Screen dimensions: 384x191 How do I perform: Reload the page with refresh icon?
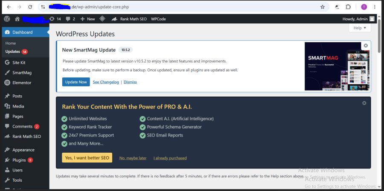30,7
